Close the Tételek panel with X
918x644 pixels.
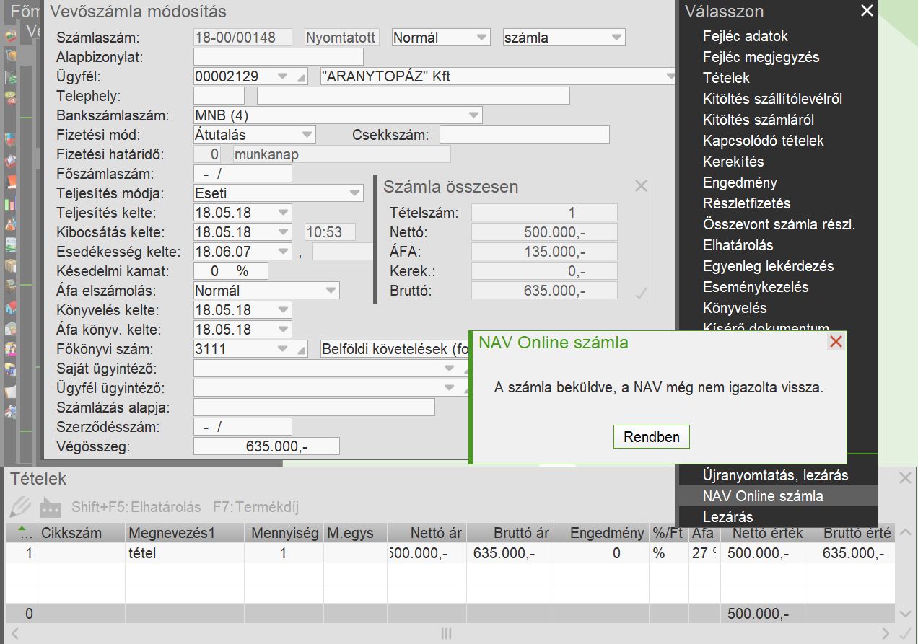905,477
